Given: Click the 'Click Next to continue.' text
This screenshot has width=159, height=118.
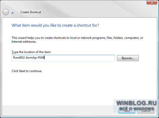Looking at the screenshot, I should pyautogui.click(x=27, y=71).
